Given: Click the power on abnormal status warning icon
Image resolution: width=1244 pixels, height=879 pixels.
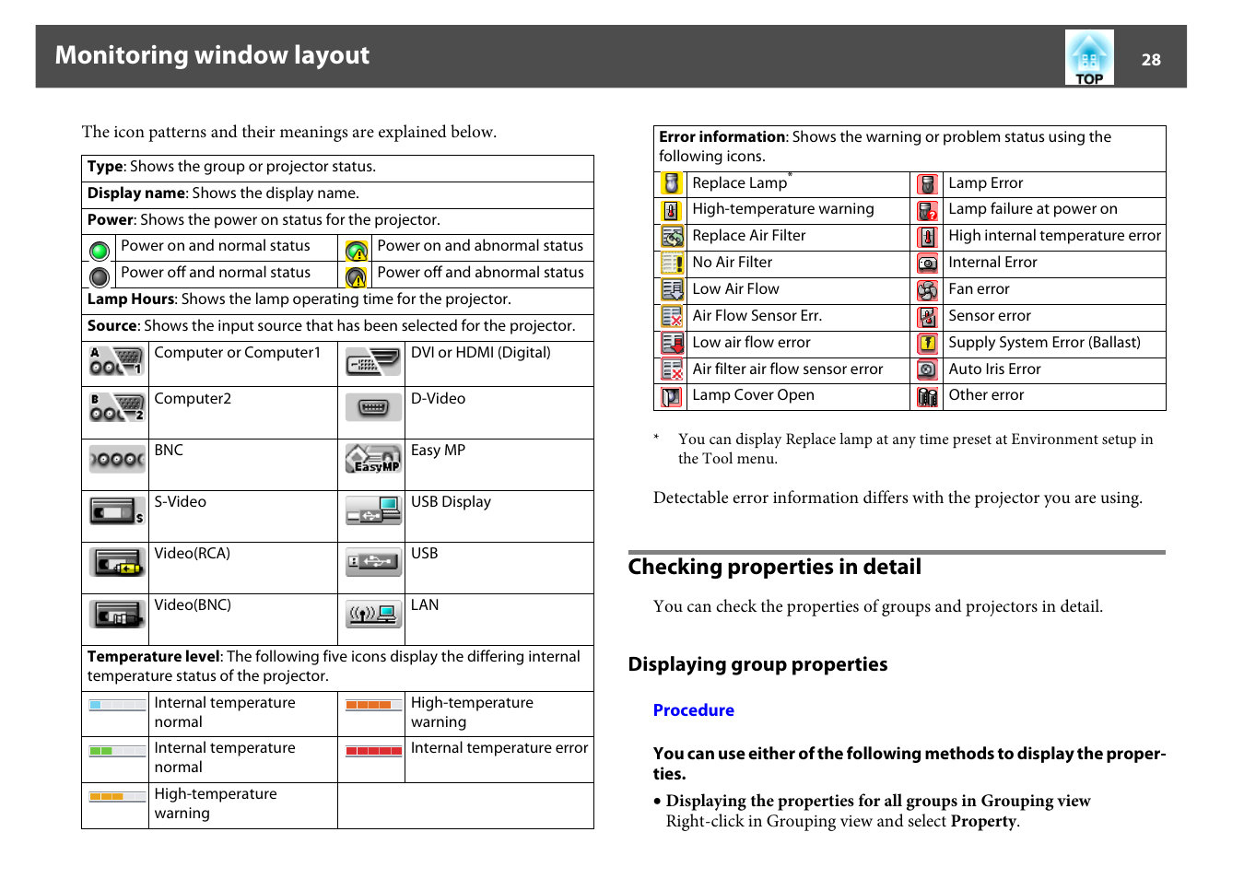Looking at the screenshot, I should click(357, 251).
